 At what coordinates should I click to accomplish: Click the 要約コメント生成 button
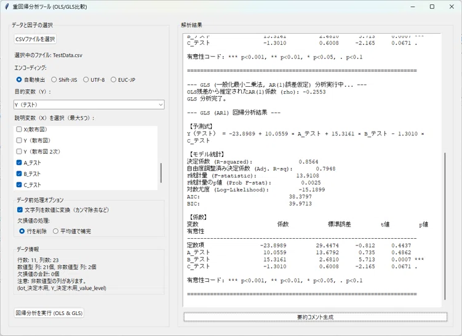click(x=315, y=317)
